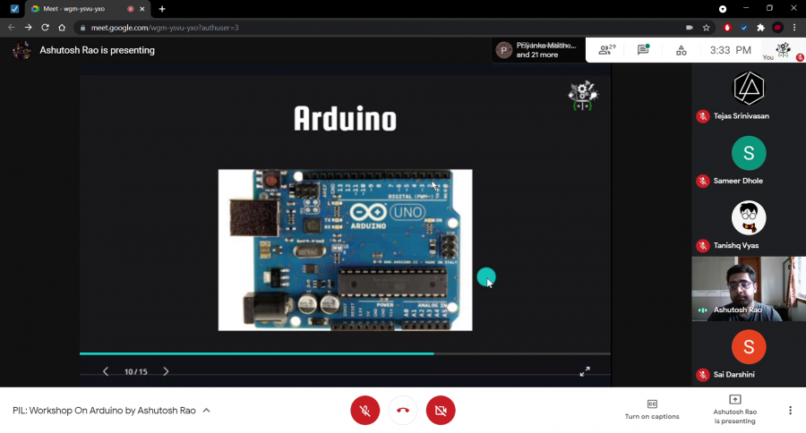Open the Chrome extensions puzzle icon
Image resolution: width=806 pixels, height=433 pixels.
point(760,28)
